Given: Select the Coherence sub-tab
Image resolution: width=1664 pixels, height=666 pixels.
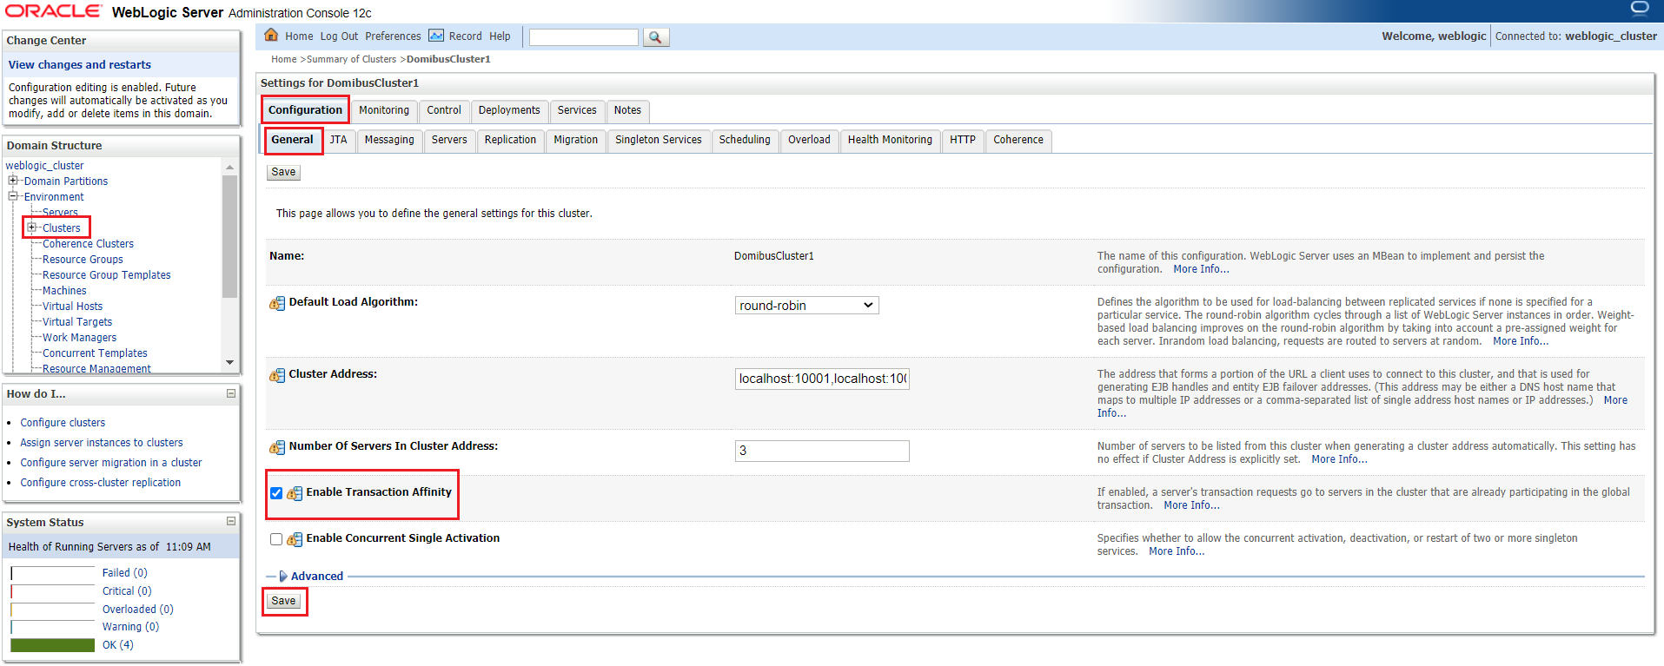Looking at the screenshot, I should [1018, 140].
